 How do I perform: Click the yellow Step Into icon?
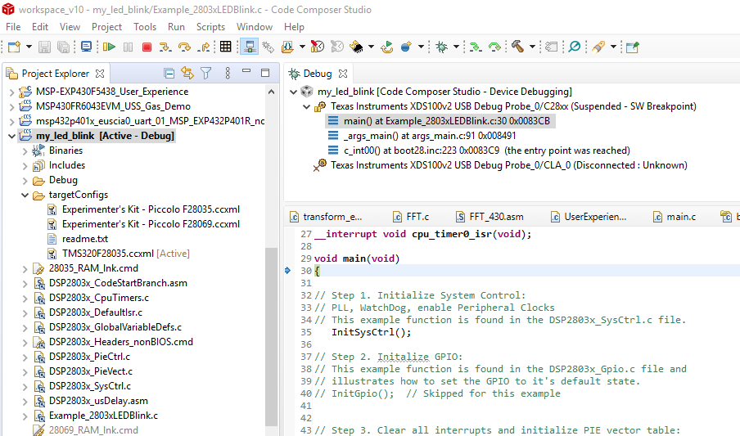(x=165, y=47)
